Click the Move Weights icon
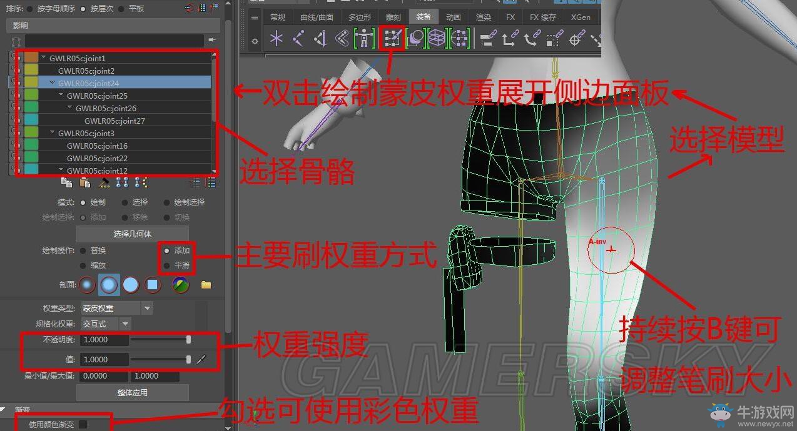Image resolution: width=797 pixels, height=431 pixels. (x=122, y=182)
